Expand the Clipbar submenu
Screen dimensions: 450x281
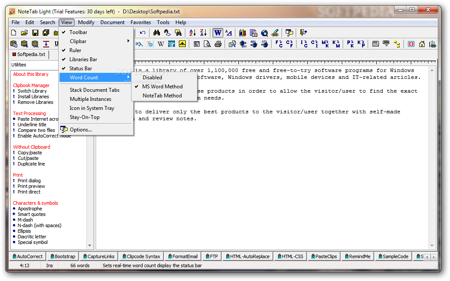point(97,41)
